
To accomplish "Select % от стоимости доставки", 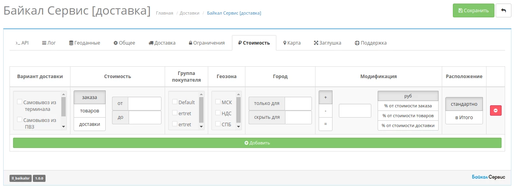I will click(408, 125).
